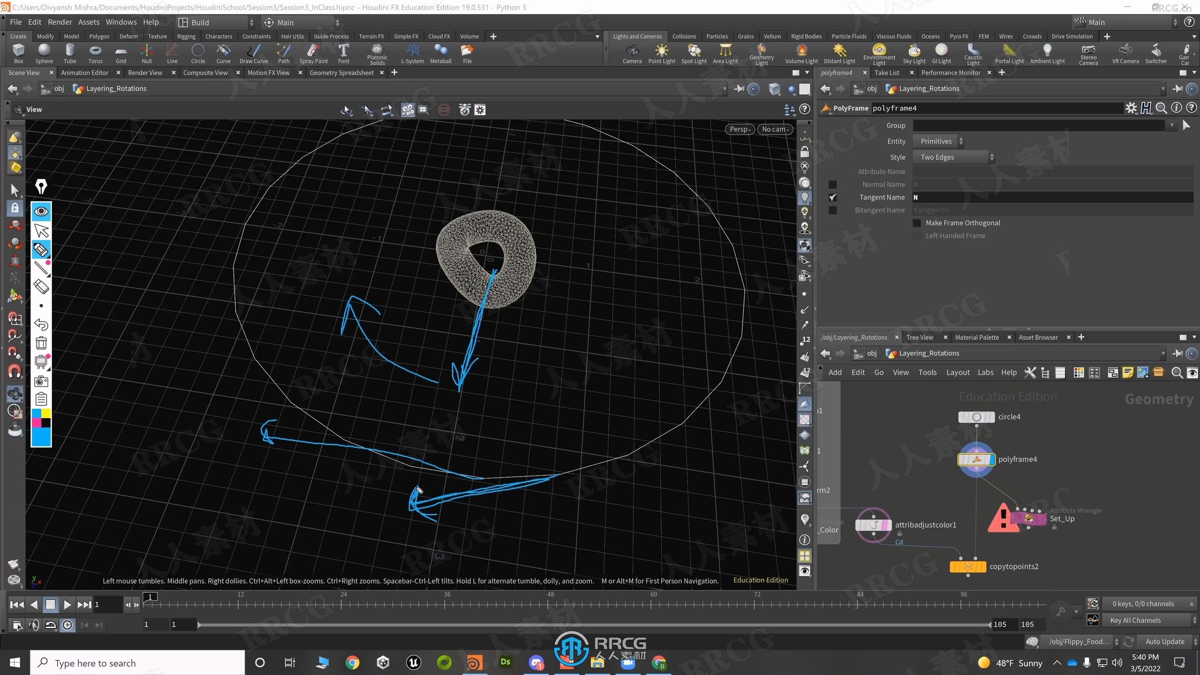1200x675 pixels.
Task: Open the No cam camera menu
Action: click(x=775, y=129)
